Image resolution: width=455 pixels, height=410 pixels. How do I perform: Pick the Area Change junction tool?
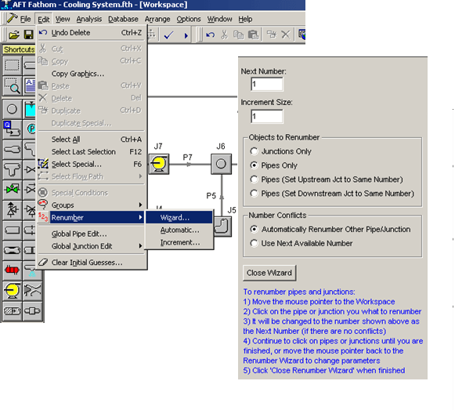pyautogui.click(x=12, y=150)
